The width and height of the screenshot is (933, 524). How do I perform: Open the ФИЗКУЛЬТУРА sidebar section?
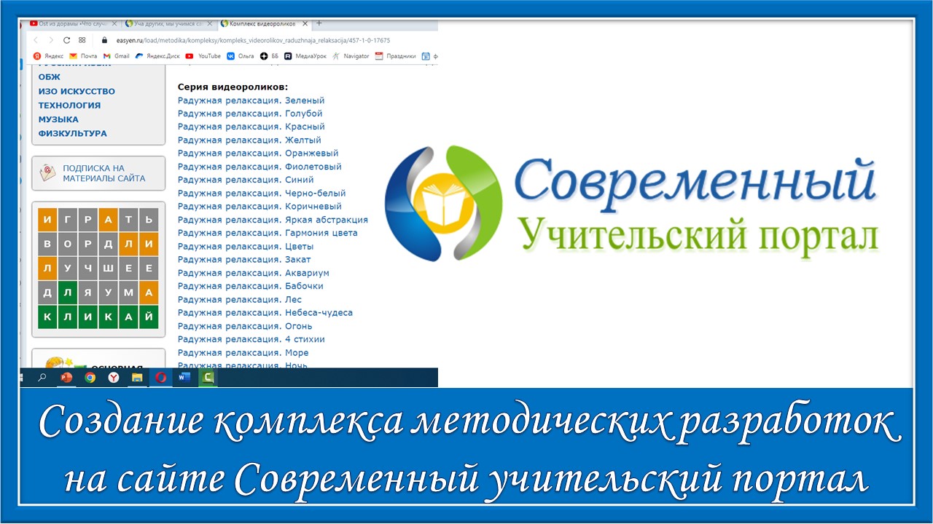(x=73, y=133)
